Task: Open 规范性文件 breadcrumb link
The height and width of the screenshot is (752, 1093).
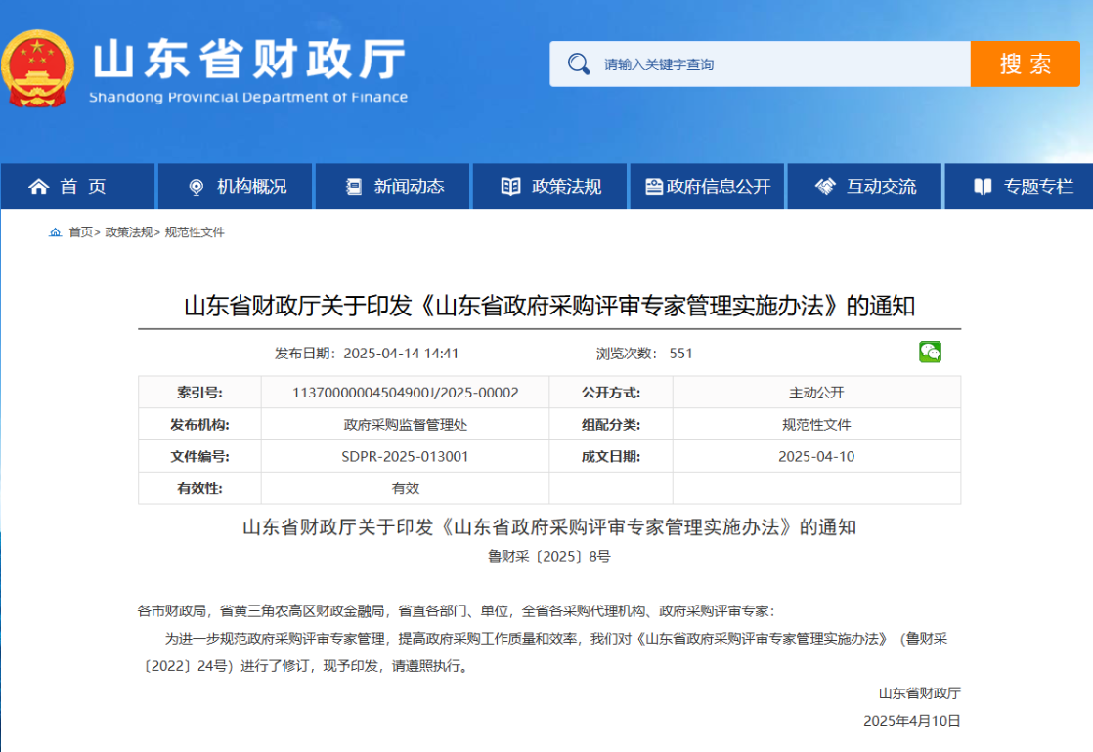Action: click(x=195, y=232)
